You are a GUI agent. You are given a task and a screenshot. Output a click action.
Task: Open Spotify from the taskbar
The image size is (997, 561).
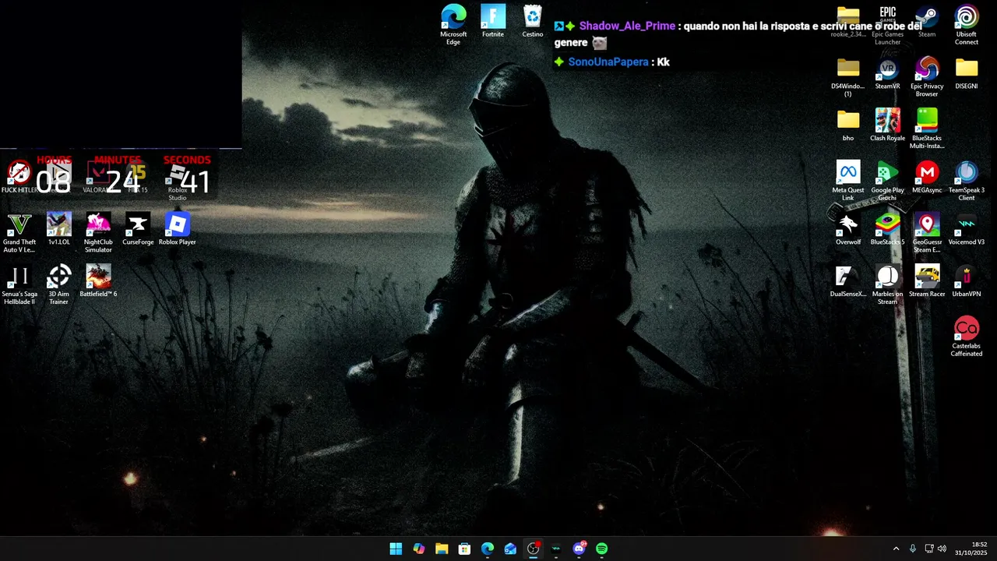[x=601, y=549]
